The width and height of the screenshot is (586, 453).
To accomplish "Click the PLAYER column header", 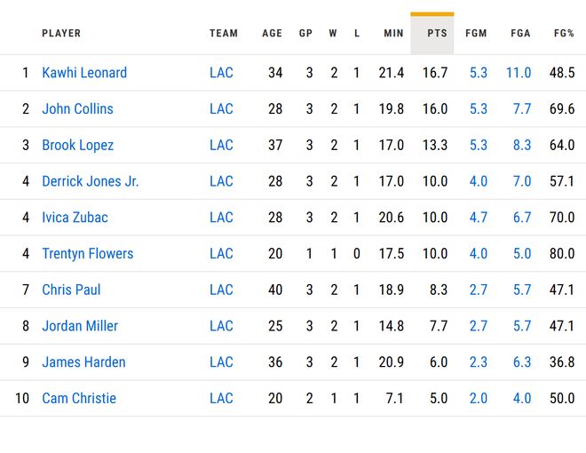I will (x=61, y=34).
